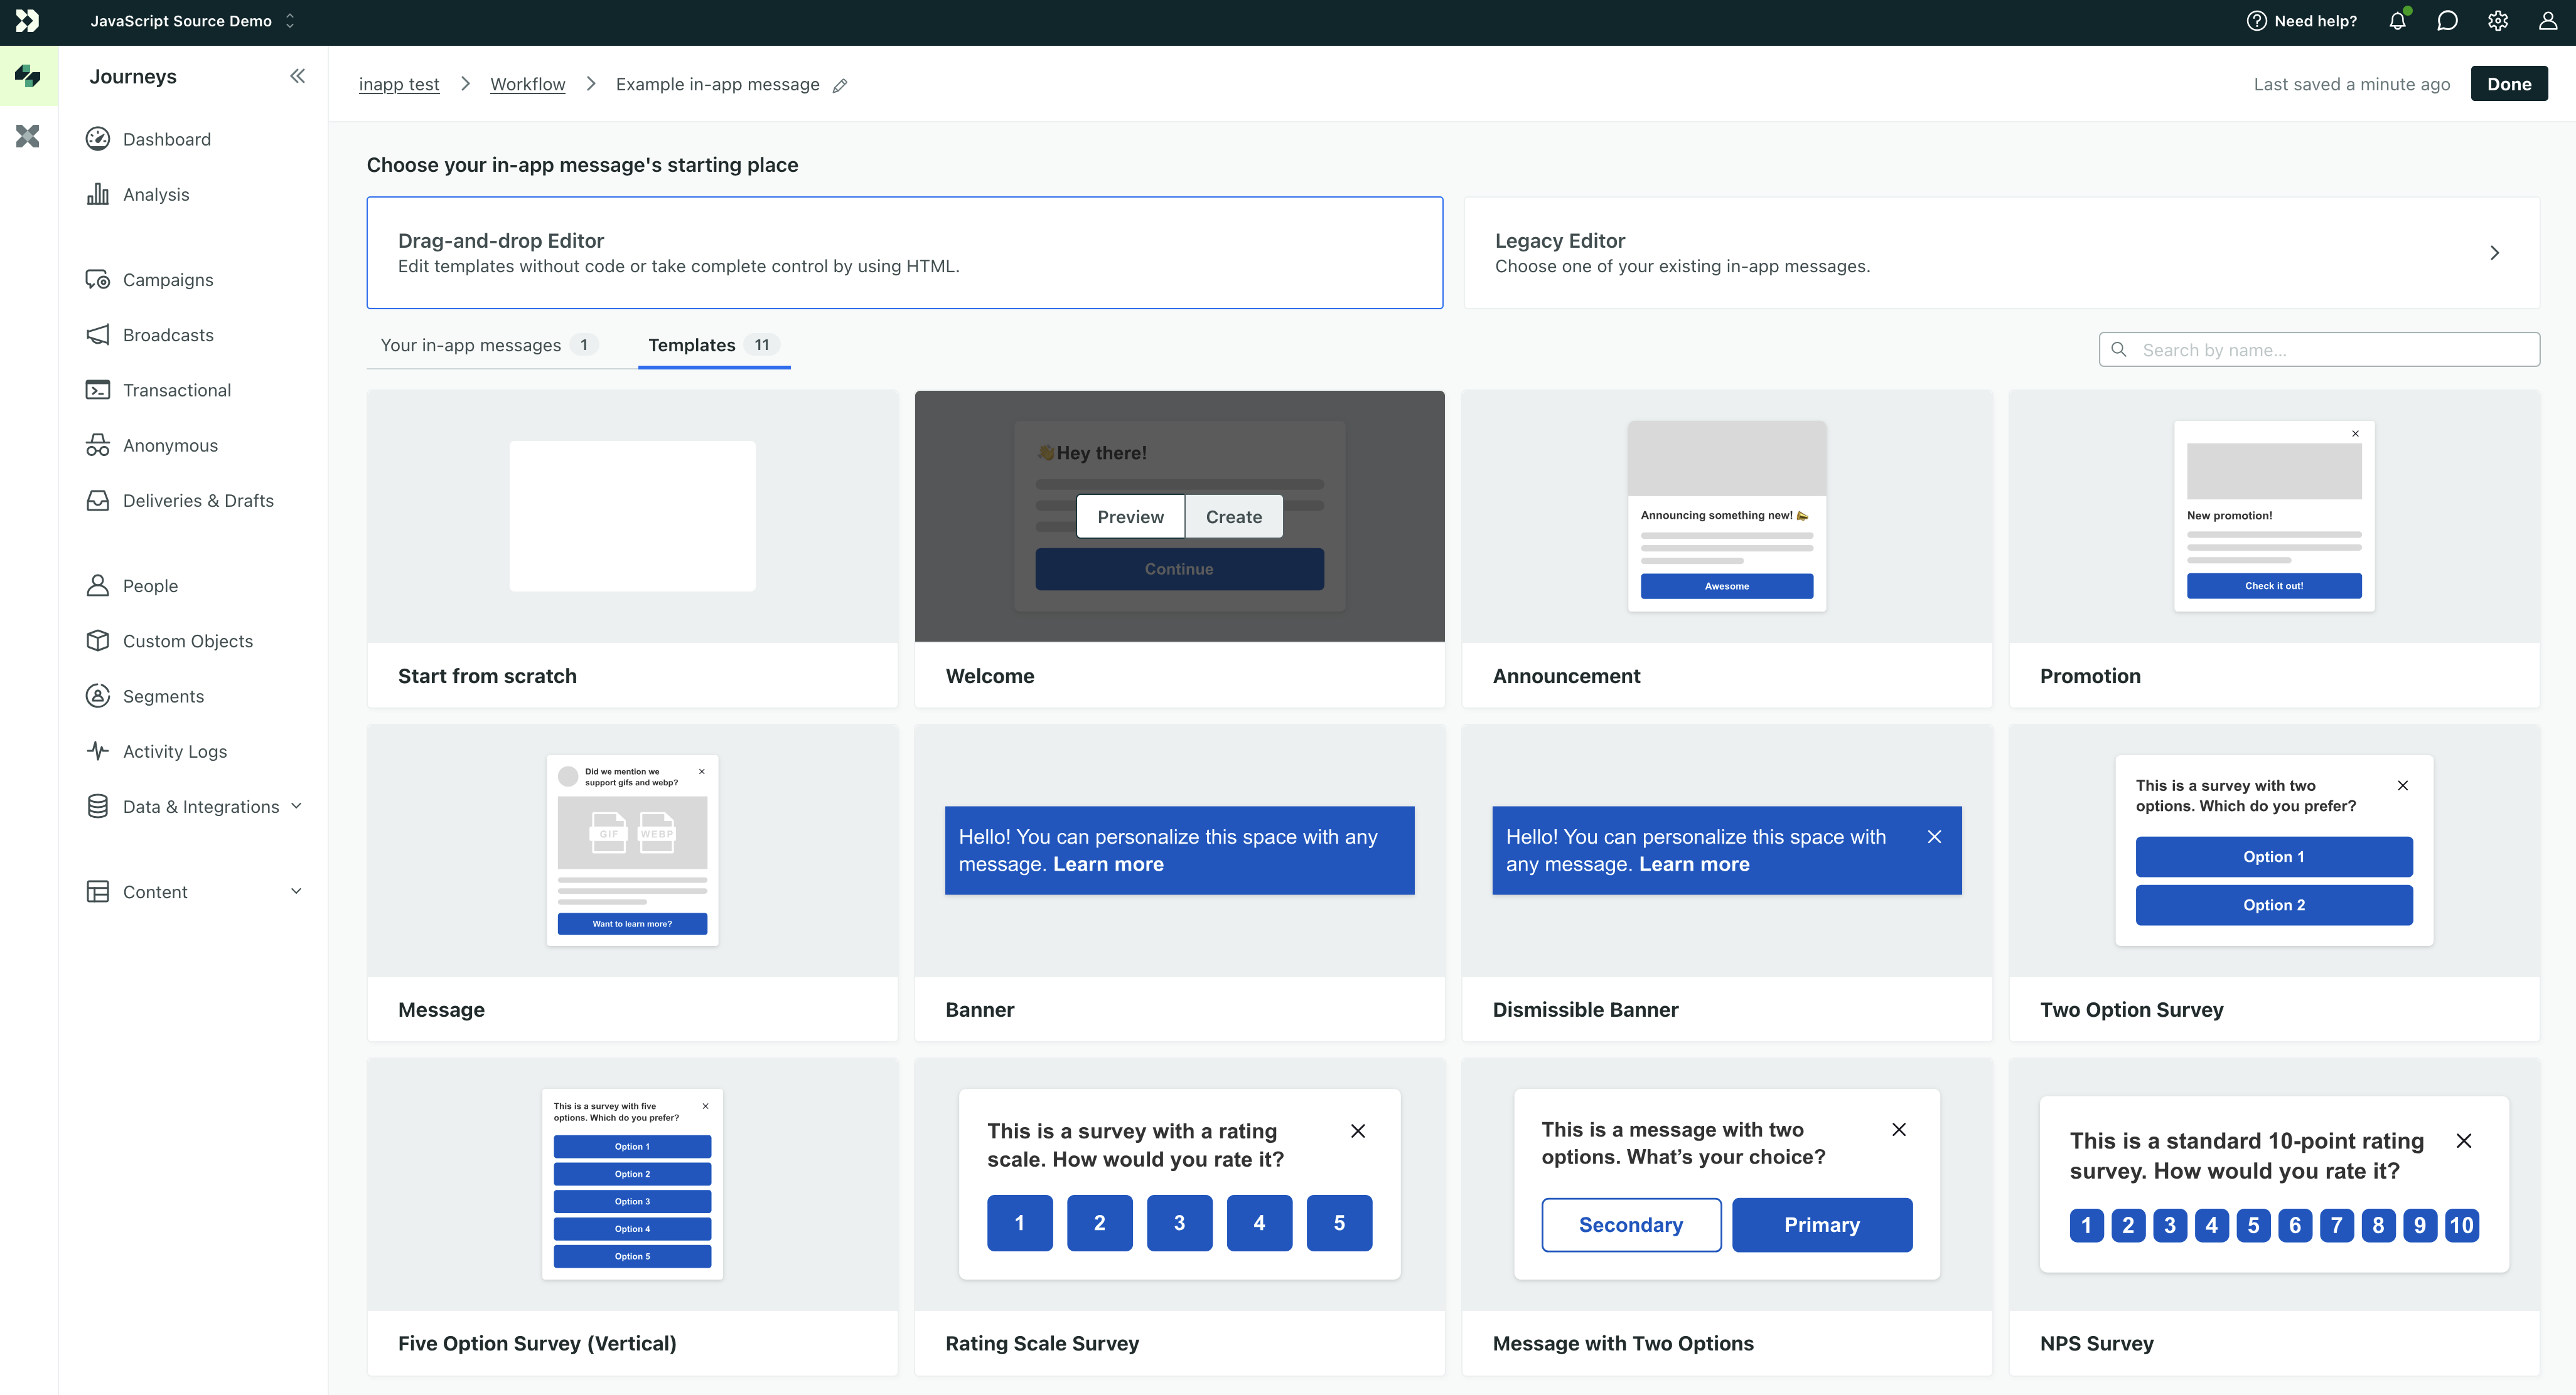Open the Segments section
Screen dimensions: 2576x1395
tap(163, 696)
